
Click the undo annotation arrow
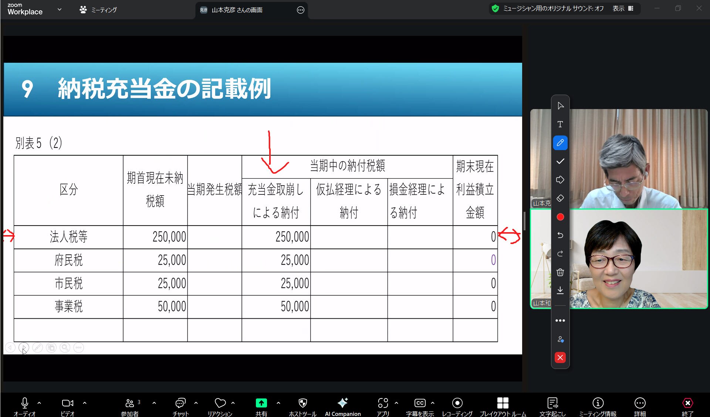(560, 235)
